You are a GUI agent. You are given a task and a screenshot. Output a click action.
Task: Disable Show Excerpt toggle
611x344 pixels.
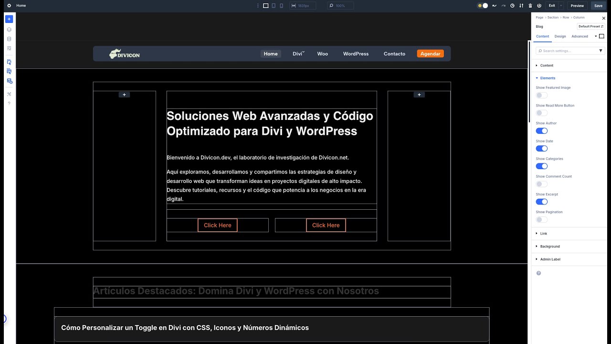coord(541,202)
